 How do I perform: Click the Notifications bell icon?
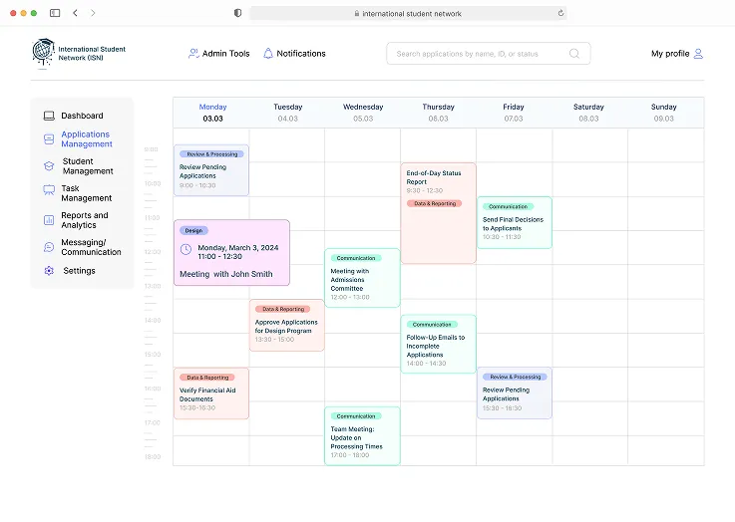click(268, 54)
